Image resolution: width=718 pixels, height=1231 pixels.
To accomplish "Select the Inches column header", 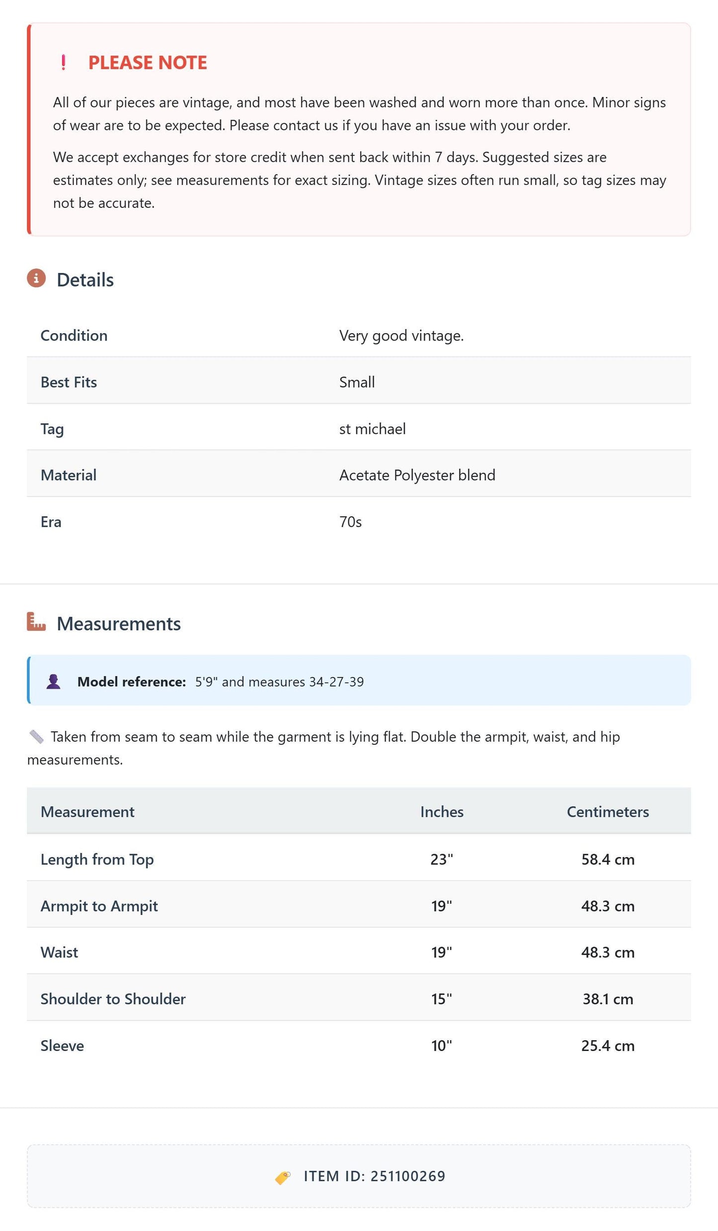I will coord(442,812).
